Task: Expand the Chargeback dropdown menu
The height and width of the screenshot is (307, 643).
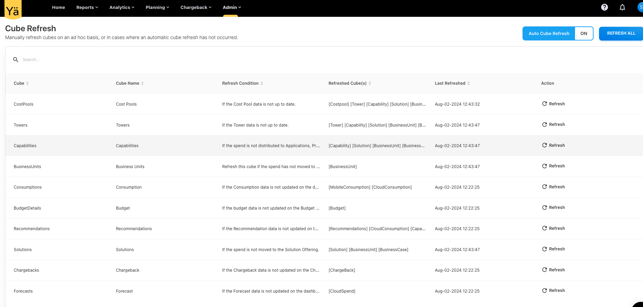Action: pyautogui.click(x=196, y=7)
